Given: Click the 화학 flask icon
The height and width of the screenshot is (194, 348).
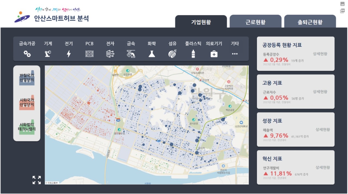Looking at the screenshot, I should tap(152, 54).
